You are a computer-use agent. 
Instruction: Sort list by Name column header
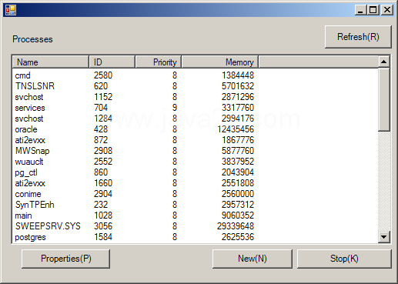click(51, 62)
